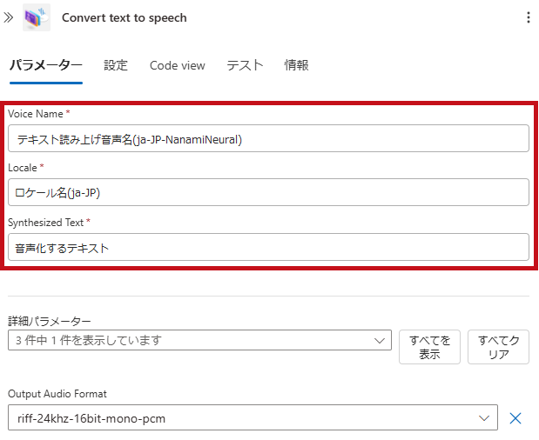Viewport: 539px width, 440px height.
Task: Click the すべてクリア button
Action: pos(498,347)
